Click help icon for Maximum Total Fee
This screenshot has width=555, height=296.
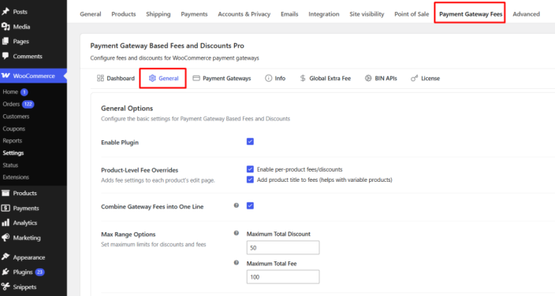click(236, 263)
